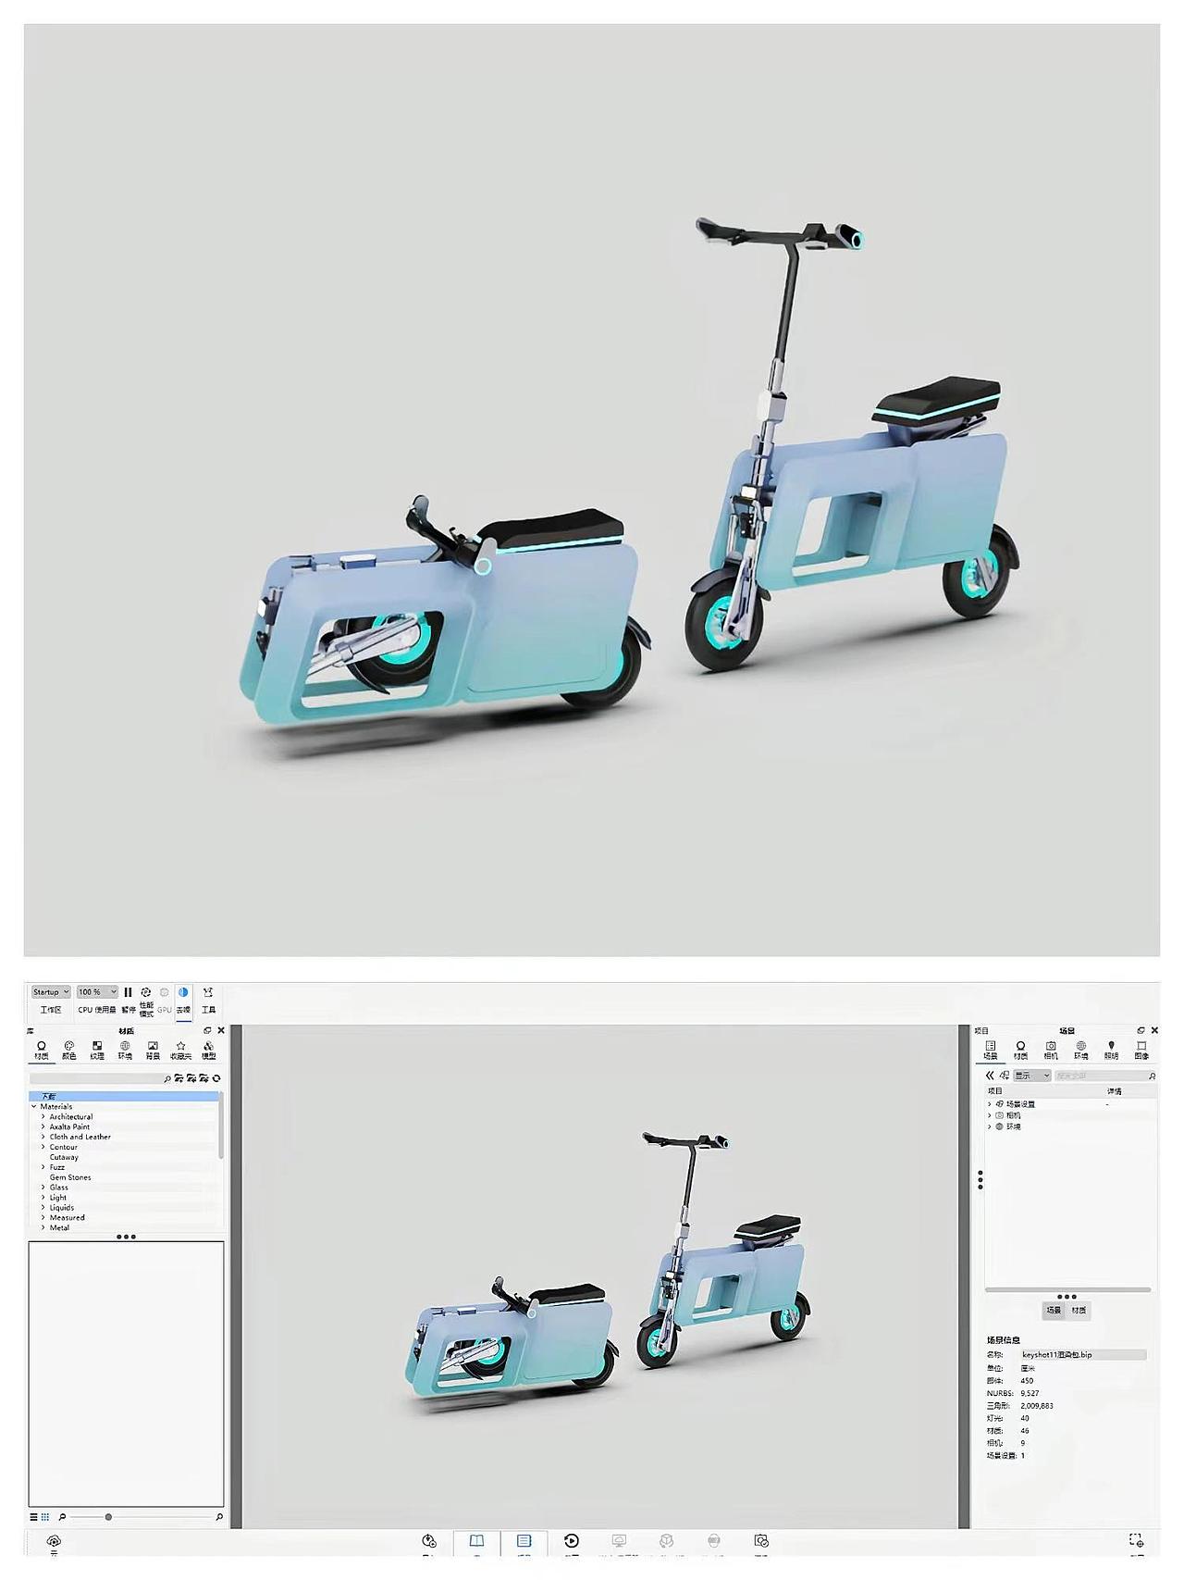This screenshot has height=1580, width=1184.
Task: Click the export folder icon in library
Action: pyautogui.click(x=203, y=1078)
